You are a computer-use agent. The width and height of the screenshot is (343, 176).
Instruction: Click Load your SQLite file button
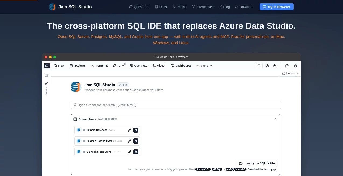pyautogui.click(x=257, y=163)
